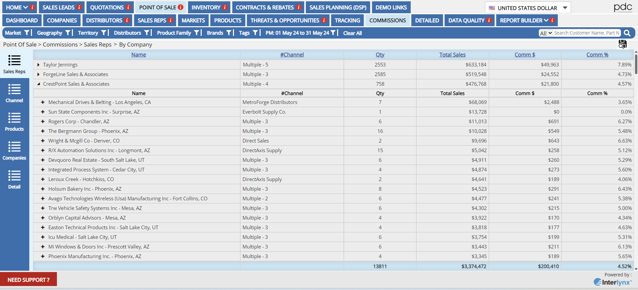Open the Companies sidebar view
Screen dimensions: 638x290
coord(14,150)
